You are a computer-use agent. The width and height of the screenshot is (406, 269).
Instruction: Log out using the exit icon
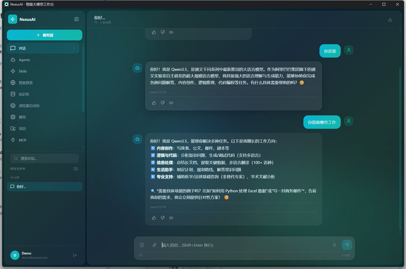coord(75,255)
